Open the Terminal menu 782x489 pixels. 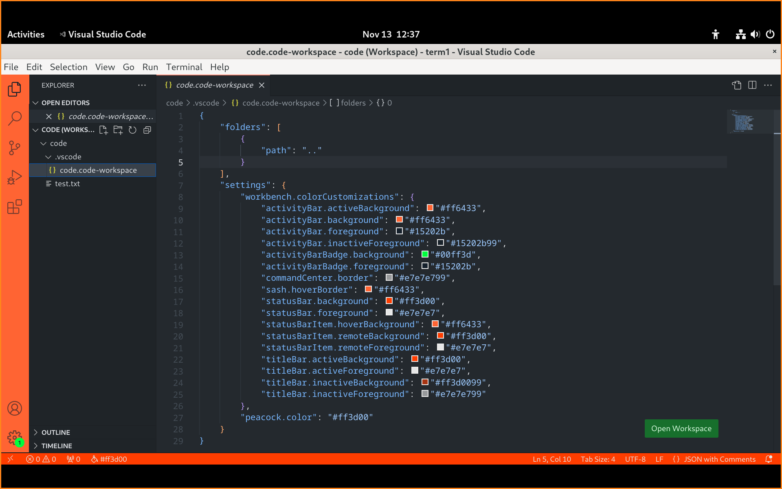coord(184,67)
